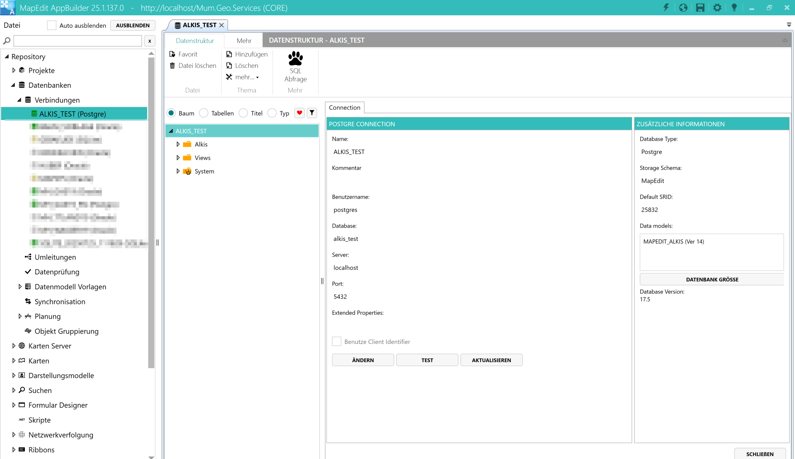This screenshot has height=459, width=795.
Task: Select the Tabellen radio button
Action: [x=204, y=113]
